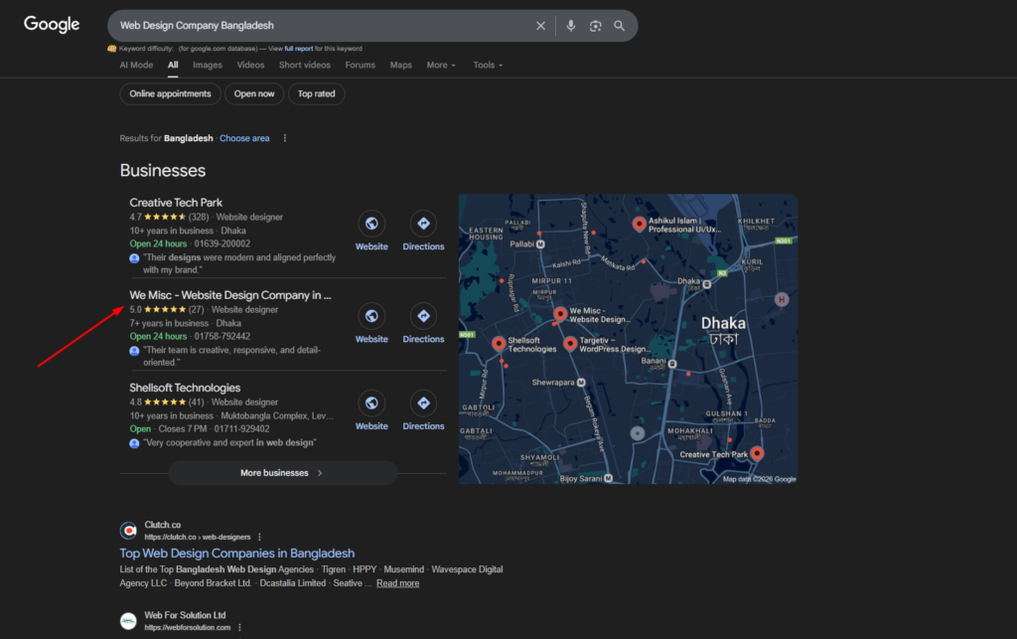Open the three-dot menu beside Choose area
Image resolution: width=1017 pixels, height=639 pixels.
pos(285,138)
